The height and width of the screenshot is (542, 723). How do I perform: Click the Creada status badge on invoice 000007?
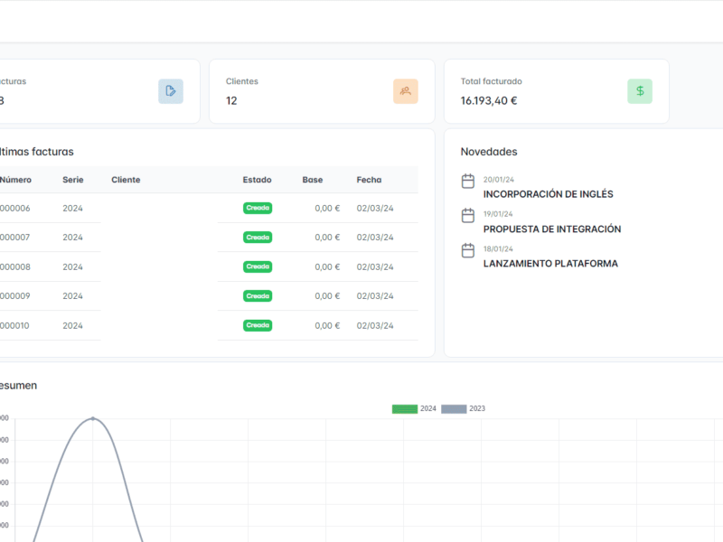point(258,237)
